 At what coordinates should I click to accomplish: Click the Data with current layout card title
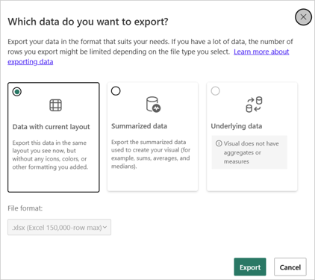[x=51, y=127]
